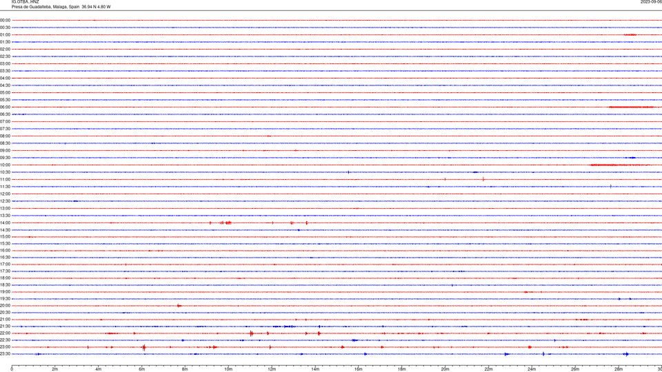The width and height of the screenshot is (662, 372).
Task: Click the station code IG.GTBA..HNZ header
Action: pyautogui.click(x=26, y=2)
